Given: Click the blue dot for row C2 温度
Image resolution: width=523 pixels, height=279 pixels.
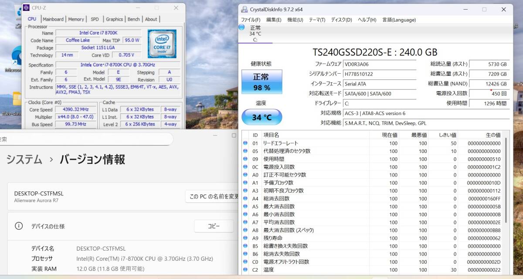Looking at the screenshot, I should (x=245, y=270).
